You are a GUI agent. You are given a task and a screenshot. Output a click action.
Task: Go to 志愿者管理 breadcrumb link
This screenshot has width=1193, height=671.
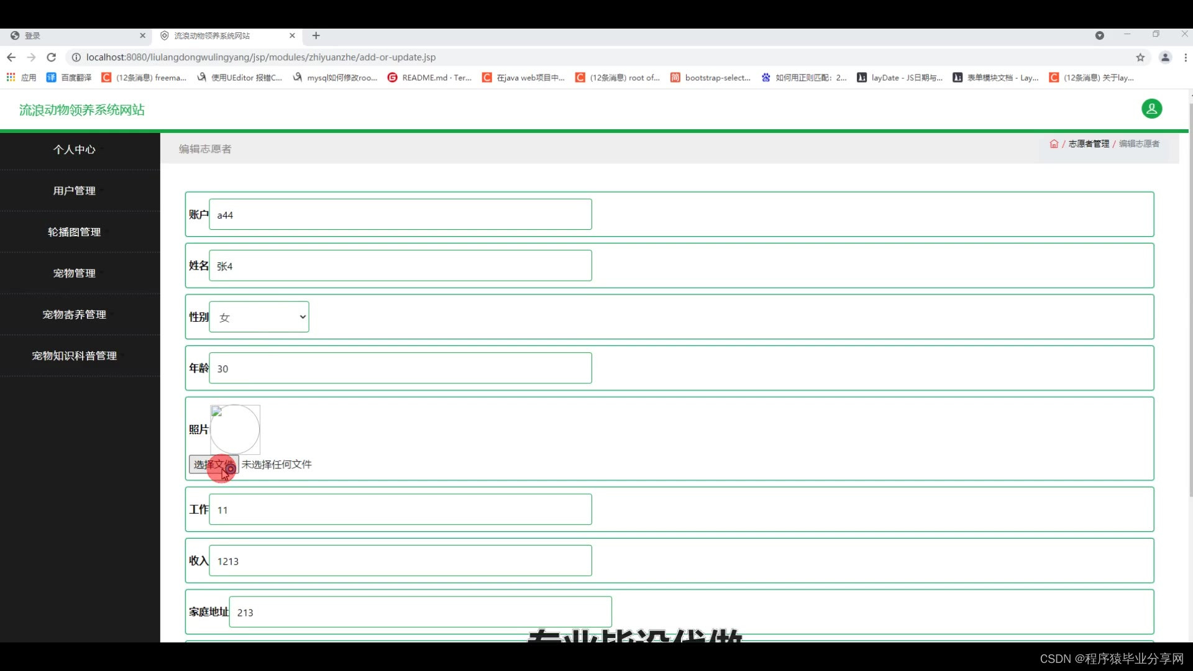tap(1089, 144)
